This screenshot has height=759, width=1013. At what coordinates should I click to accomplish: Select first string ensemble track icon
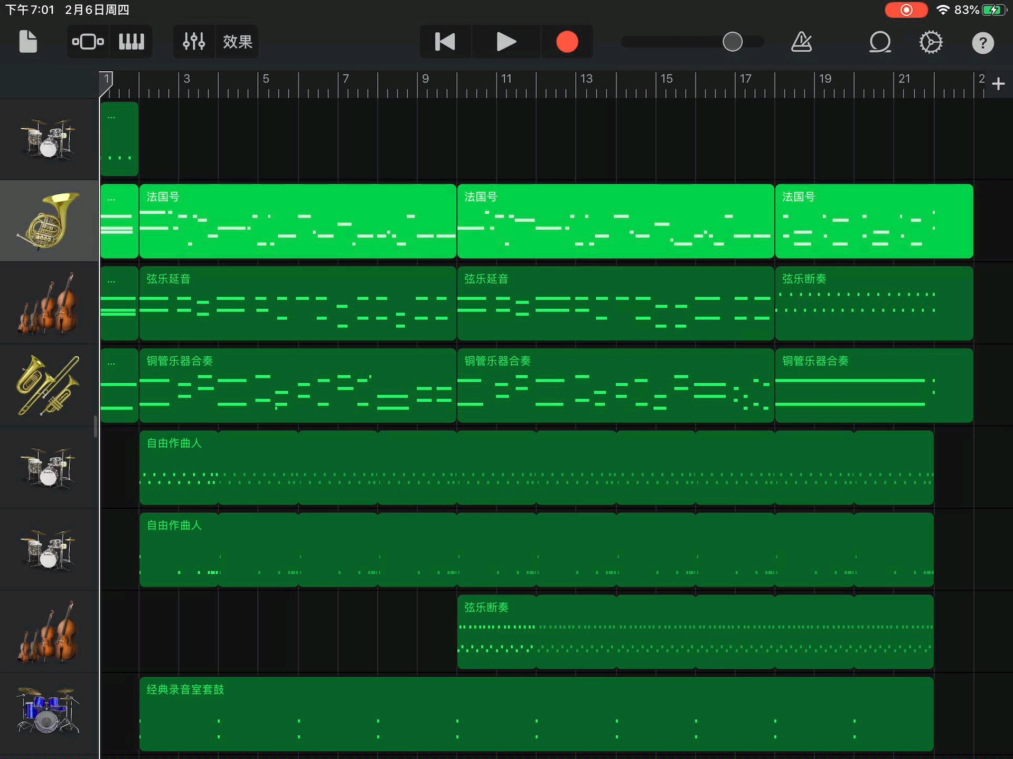[49, 303]
